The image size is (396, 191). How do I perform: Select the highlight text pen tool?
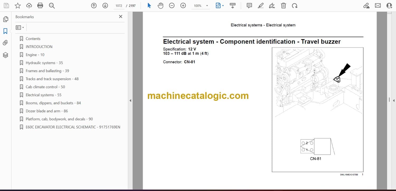tap(261, 6)
